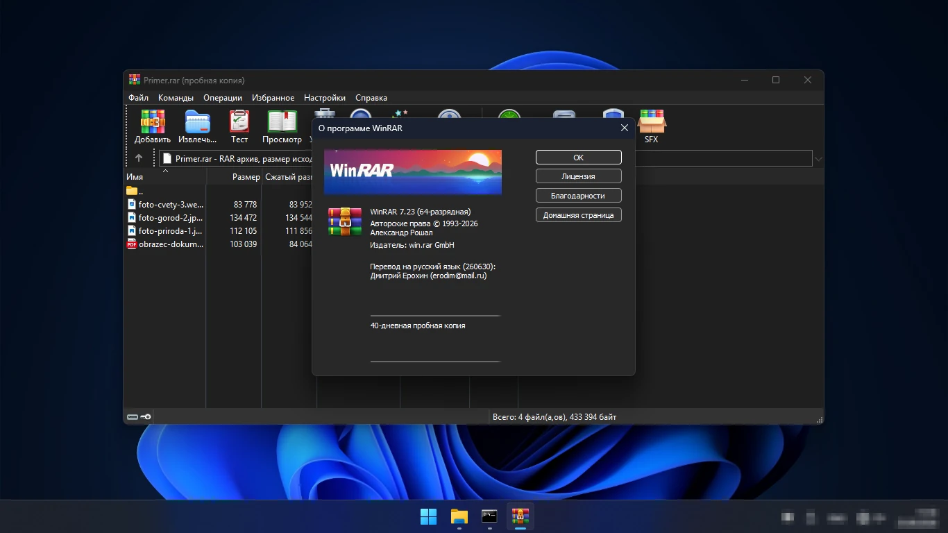Click the WinRAR taskbar icon

520,516
